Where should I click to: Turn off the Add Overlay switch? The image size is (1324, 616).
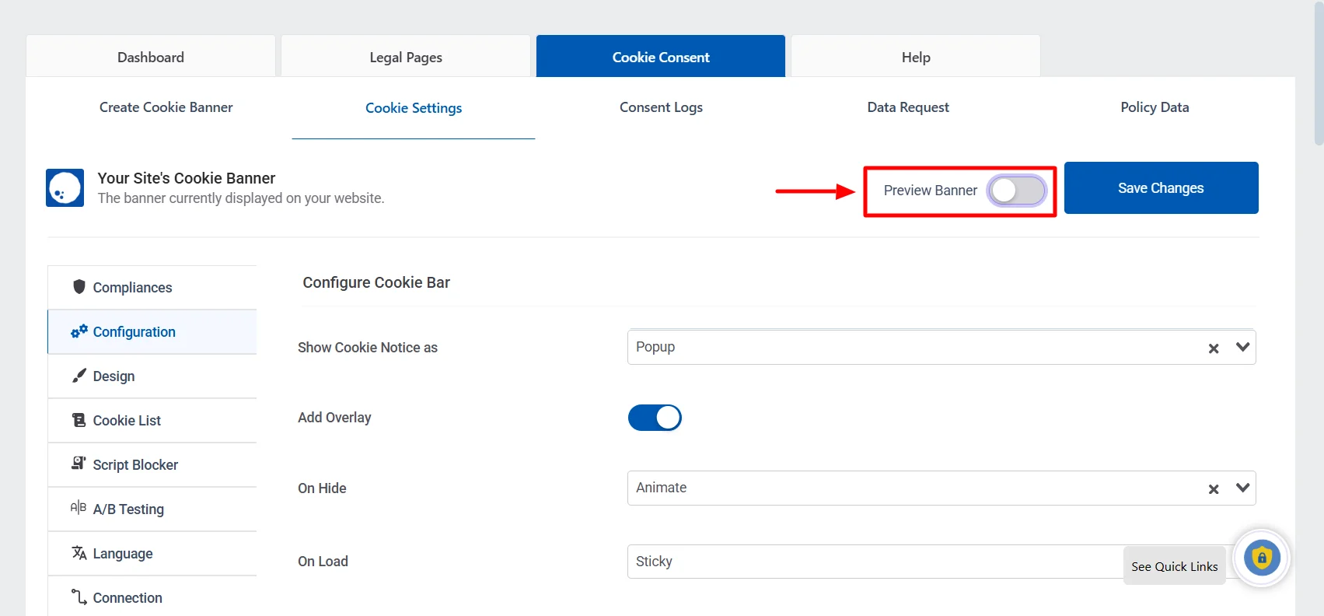655,418
